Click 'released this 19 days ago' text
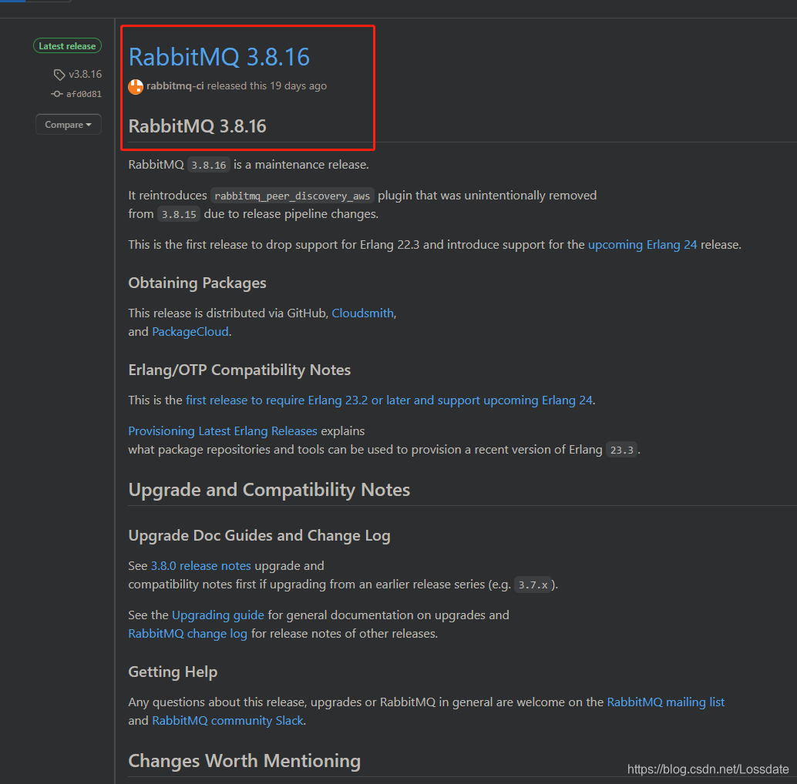Image resolution: width=797 pixels, height=784 pixels. (267, 85)
